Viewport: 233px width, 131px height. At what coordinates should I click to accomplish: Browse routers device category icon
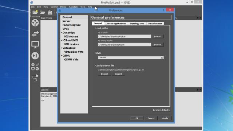point(35,23)
